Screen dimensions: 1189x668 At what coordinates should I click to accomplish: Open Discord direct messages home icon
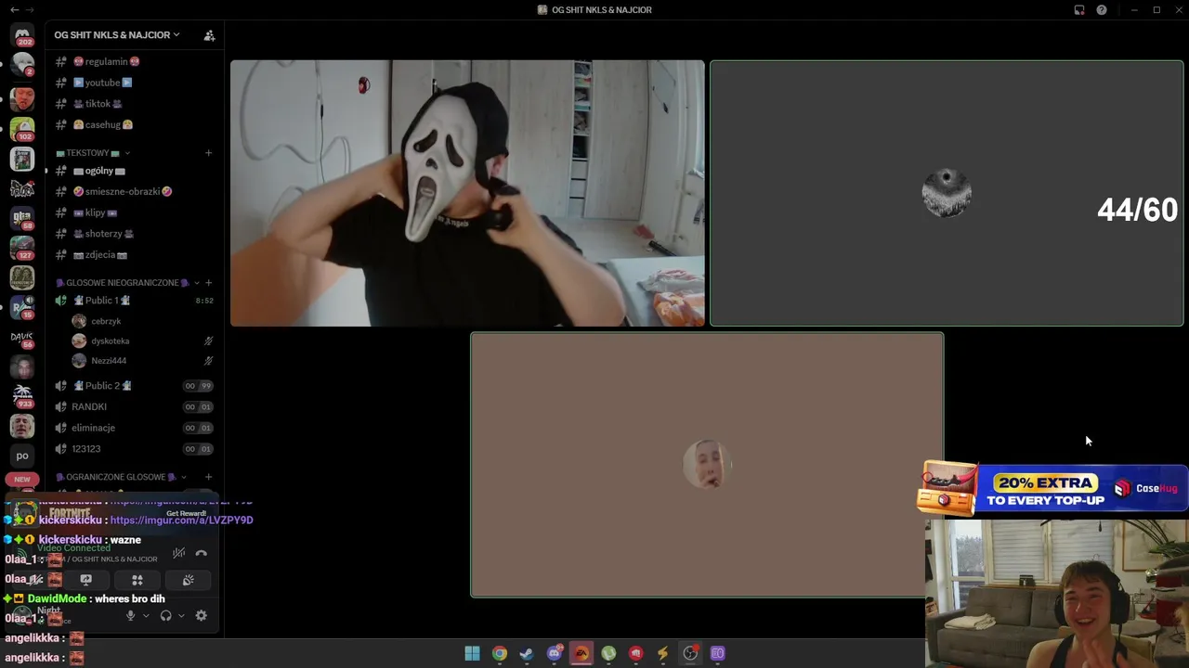[22, 34]
